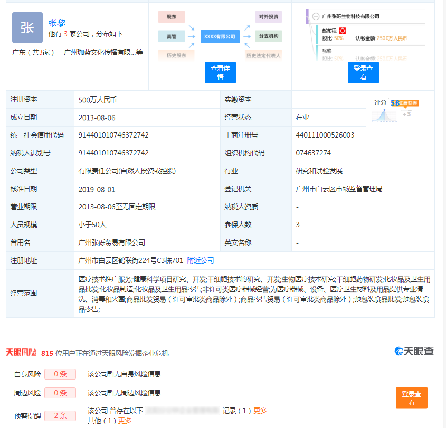Image resolution: width=446 pixels, height=428 pixels.
Task: Click the 天眼查 logo
Action: pos(414,351)
